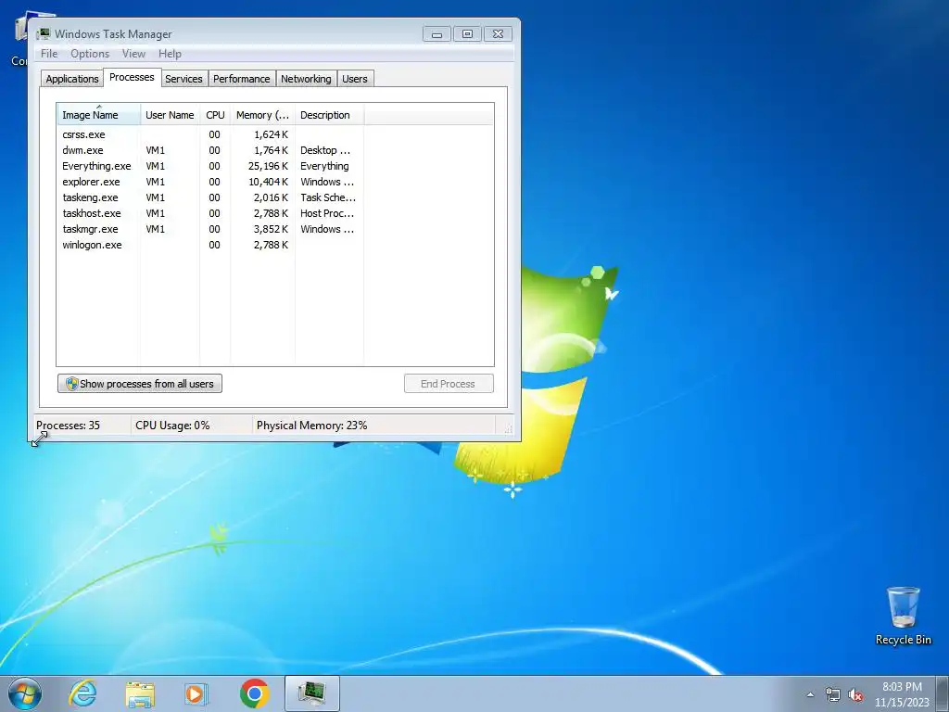The width and height of the screenshot is (949, 712).
Task: Open the View menu
Action: [x=133, y=54]
